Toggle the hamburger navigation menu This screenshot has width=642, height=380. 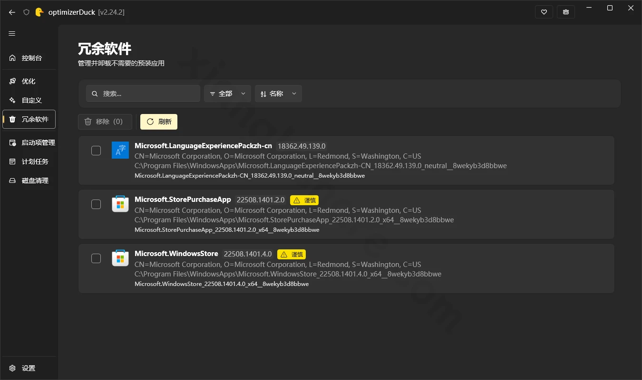coord(12,33)
